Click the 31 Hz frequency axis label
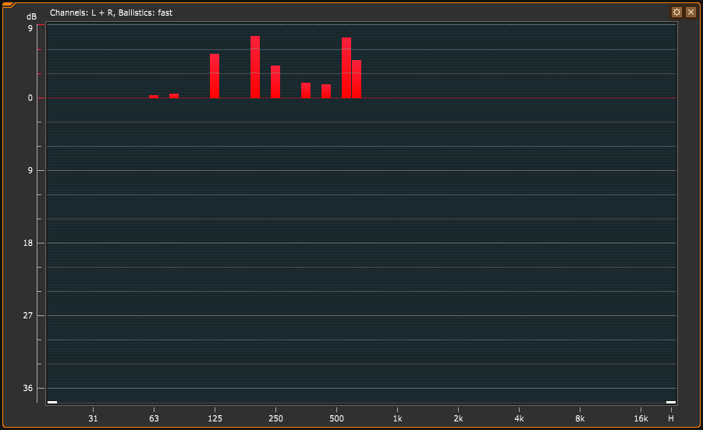Image resolution: width=703 pixels, height=430 pixels. pos(93,418)
